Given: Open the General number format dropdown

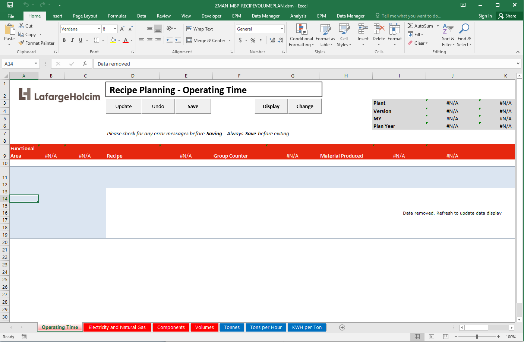Looking at the screenshot, I should pos(282,29).
